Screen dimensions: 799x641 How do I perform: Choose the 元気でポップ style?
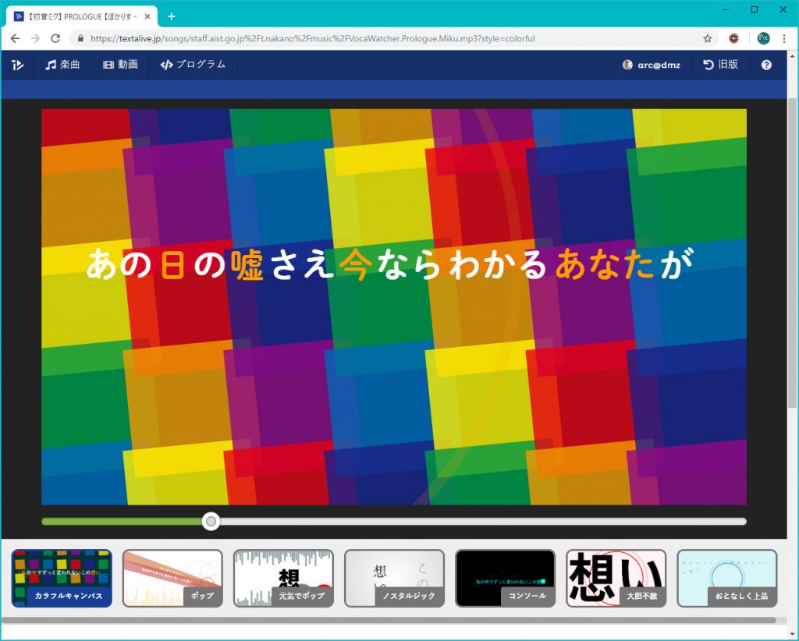(283, 578)
